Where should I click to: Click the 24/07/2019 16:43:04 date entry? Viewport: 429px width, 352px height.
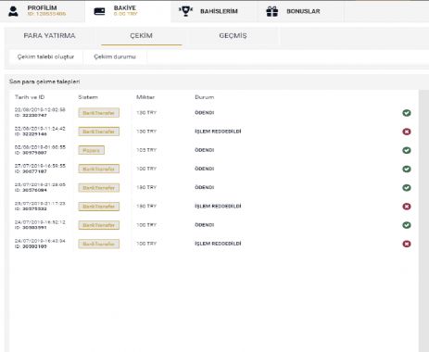pyautogui.click(x=40, y=241)
